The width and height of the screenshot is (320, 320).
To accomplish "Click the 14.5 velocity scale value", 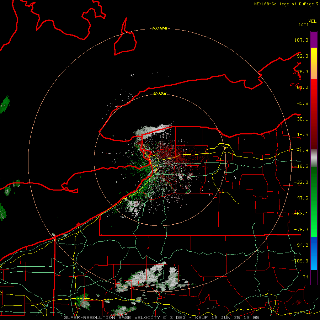I will click(x=303, y=135).
